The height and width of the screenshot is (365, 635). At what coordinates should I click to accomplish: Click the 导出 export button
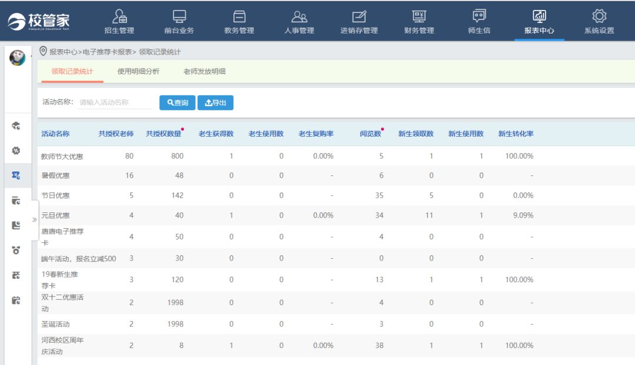(215, 103)
